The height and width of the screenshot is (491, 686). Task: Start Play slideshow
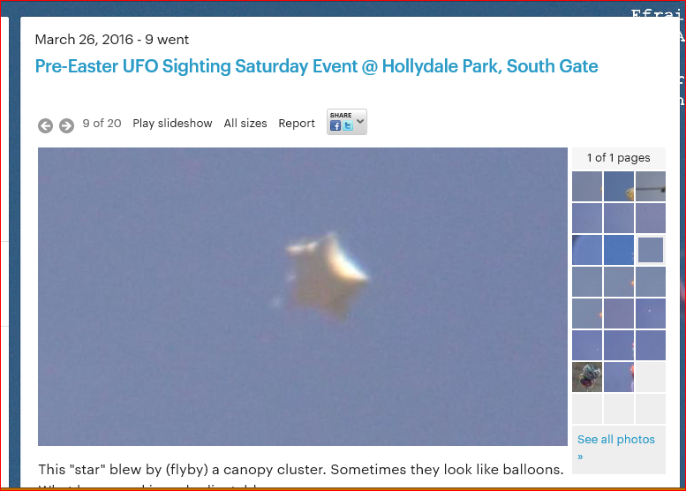pyautogui.click(x=172, y=124)
